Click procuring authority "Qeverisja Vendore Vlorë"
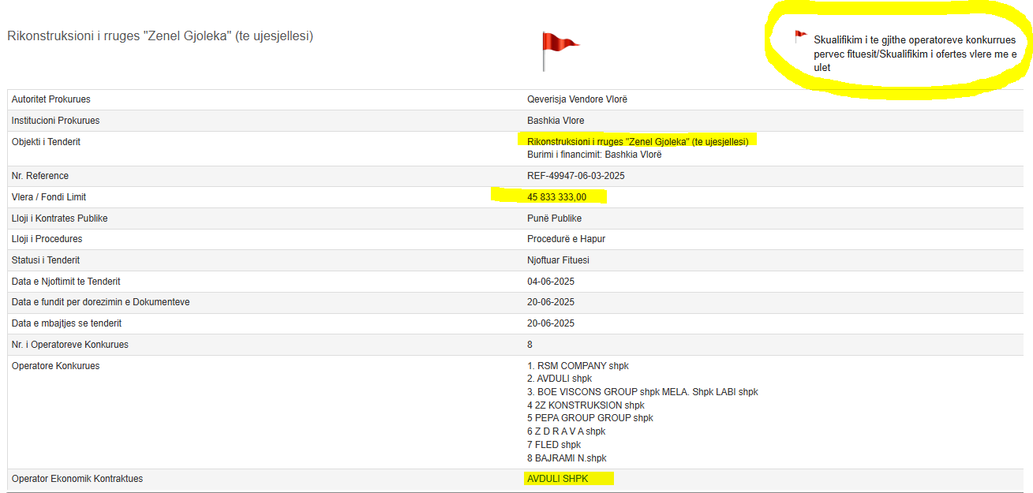 (x=577, y=99)
